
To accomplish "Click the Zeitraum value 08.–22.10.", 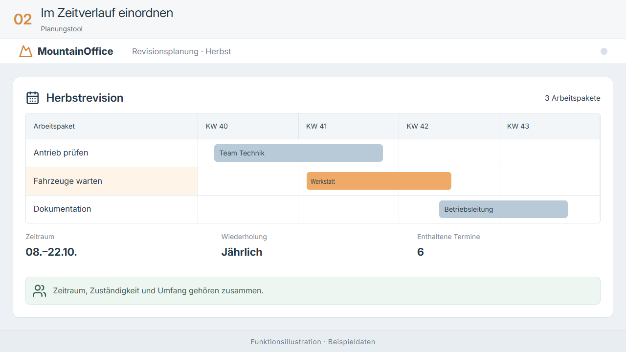I will (51, 252).
